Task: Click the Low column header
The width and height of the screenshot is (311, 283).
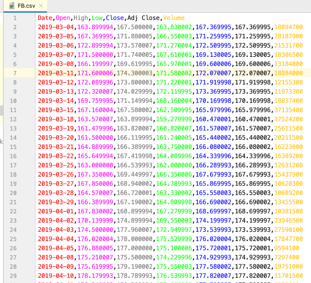Action: pos(97,18)
